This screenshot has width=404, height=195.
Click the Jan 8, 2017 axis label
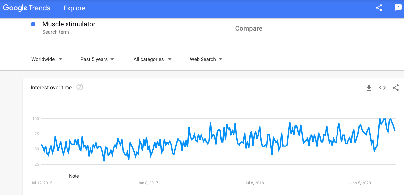(148, 183)
